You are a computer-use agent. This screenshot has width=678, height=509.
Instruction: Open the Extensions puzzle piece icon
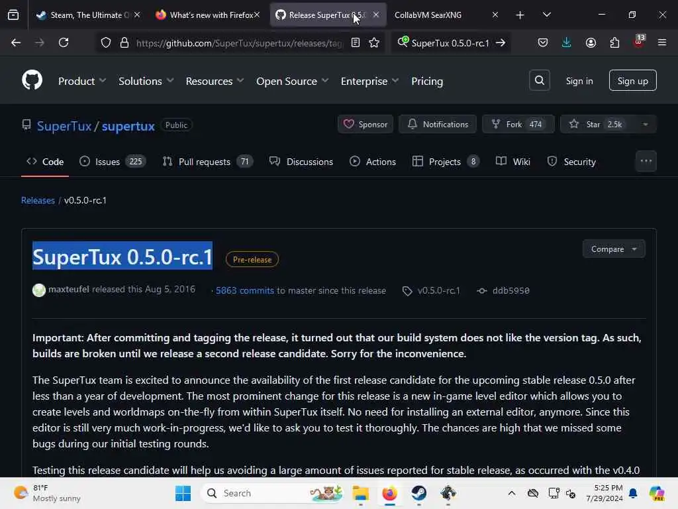click(614, 43)
